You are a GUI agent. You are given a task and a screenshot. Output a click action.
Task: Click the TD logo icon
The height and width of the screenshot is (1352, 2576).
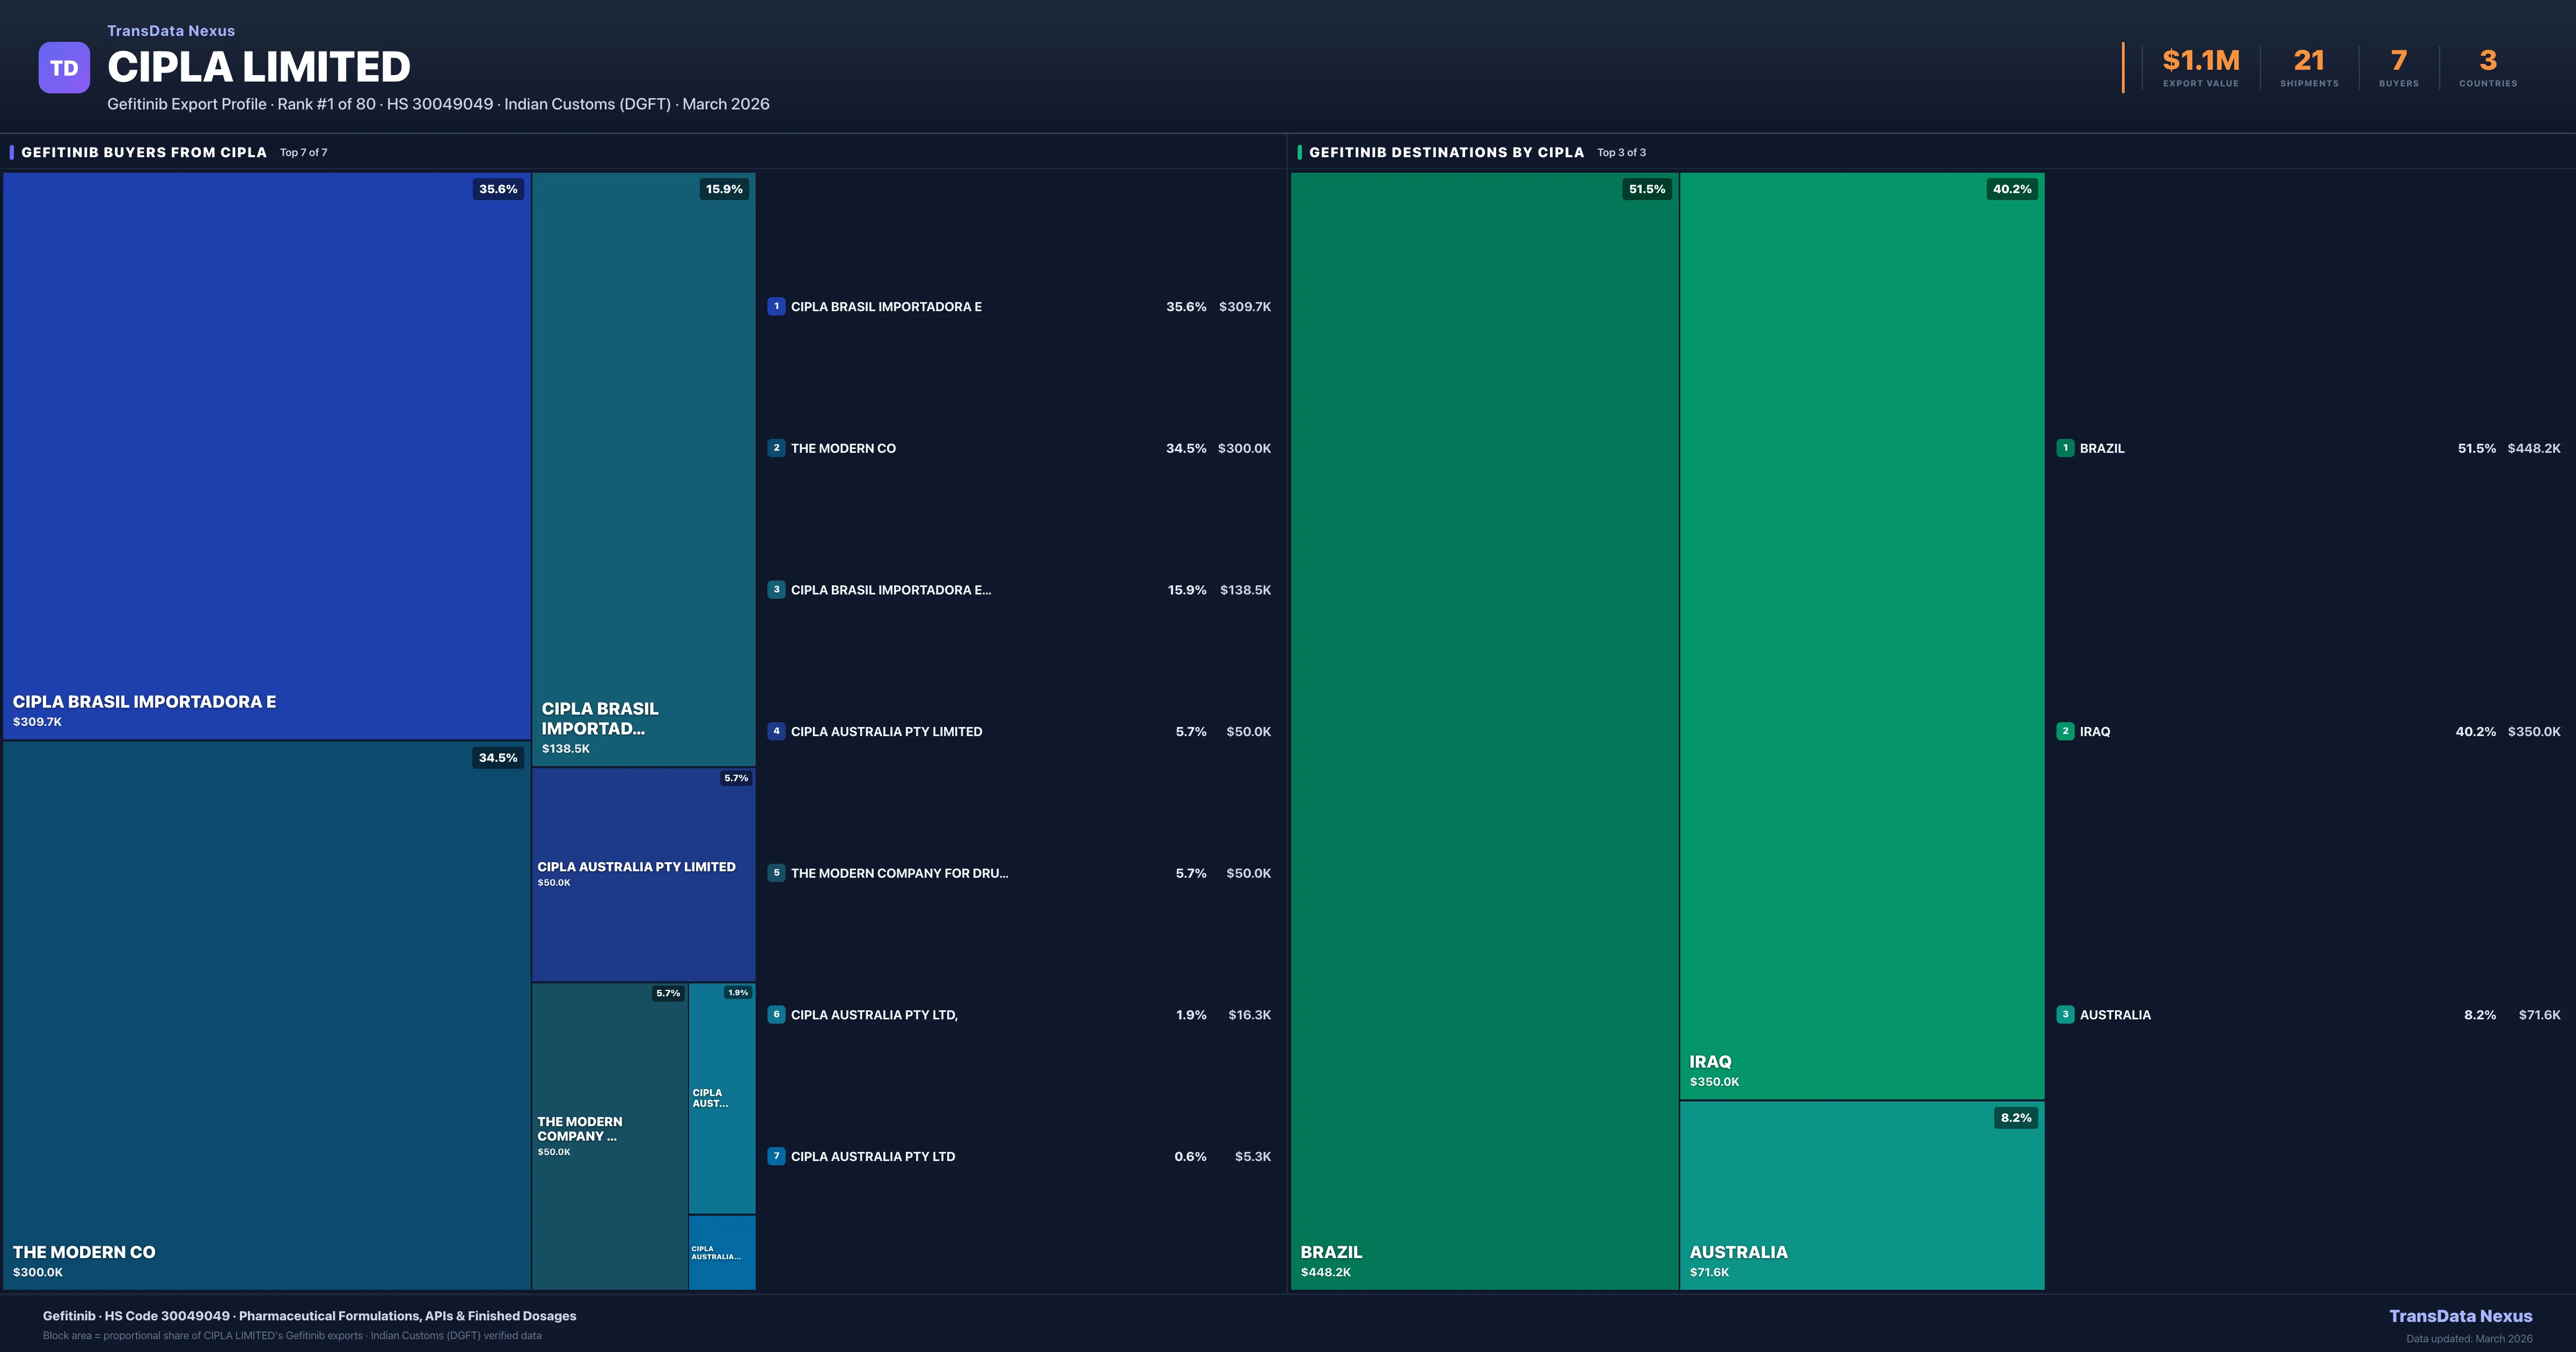point(64,66)
